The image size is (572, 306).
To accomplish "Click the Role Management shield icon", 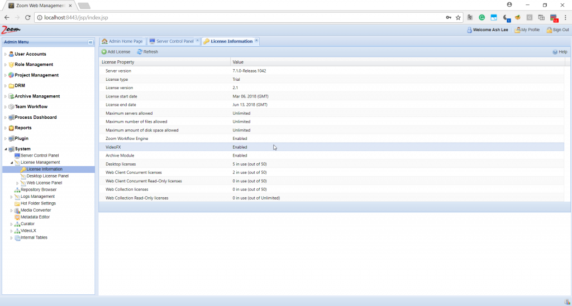I will (x=11, y=65).
